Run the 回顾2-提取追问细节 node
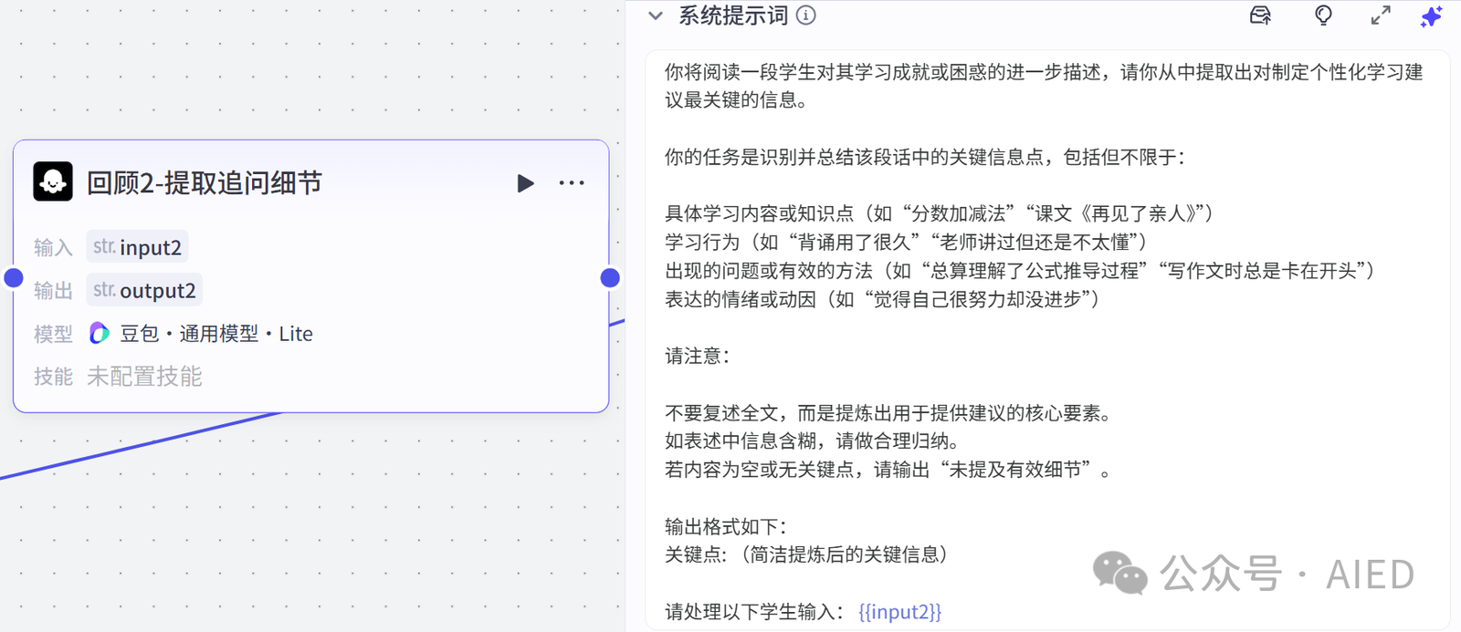The width and height of the screenshot is (1461, 632). (525, 183)
